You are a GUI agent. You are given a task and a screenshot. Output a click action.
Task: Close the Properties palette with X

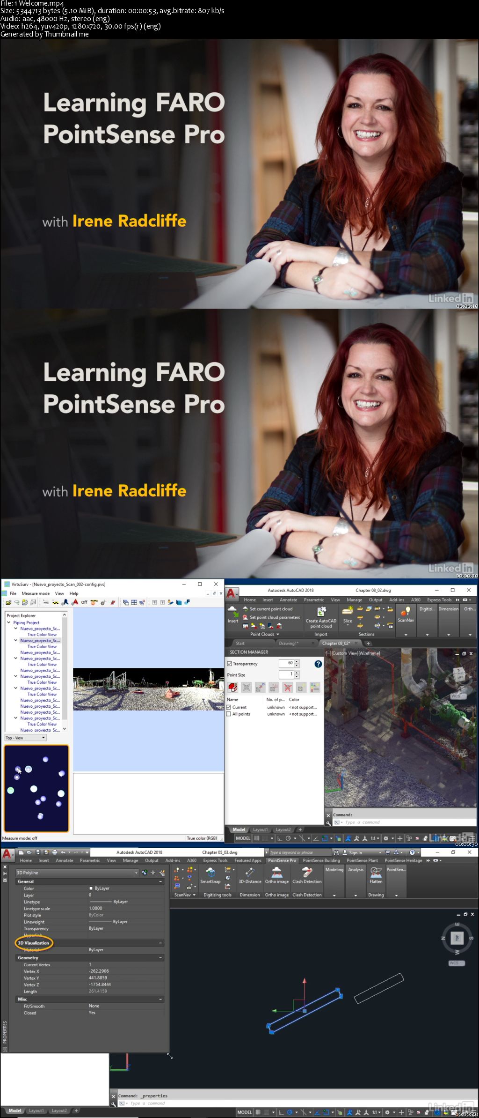pyautogui.click(x=5, y=867)
